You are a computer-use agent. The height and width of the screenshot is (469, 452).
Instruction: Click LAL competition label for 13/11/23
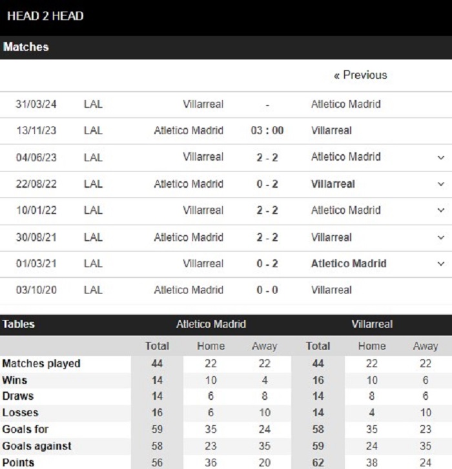click(93, 130)
